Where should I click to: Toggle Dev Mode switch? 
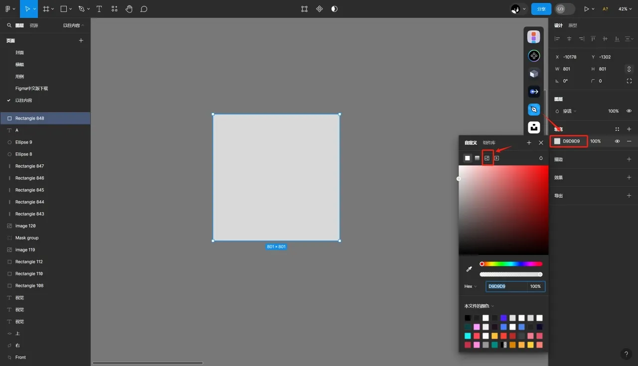[565, 9]
